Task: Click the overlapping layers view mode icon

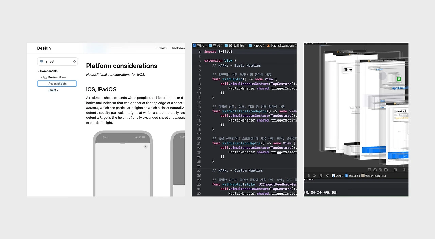Action: 381,170
